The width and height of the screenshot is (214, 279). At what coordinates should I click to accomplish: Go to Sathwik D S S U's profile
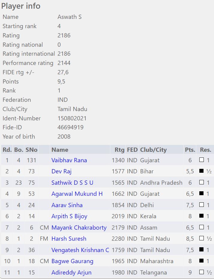[x=72, y=183]
